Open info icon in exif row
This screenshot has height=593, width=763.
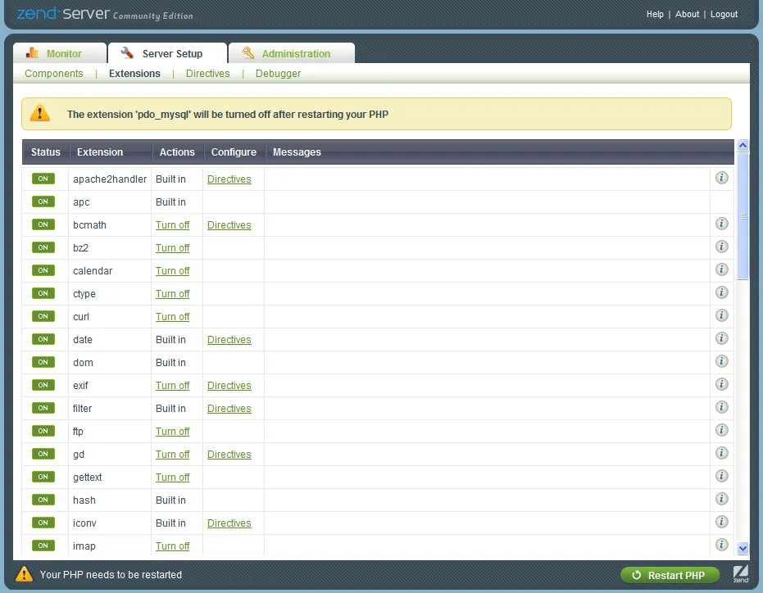(722, 384)
